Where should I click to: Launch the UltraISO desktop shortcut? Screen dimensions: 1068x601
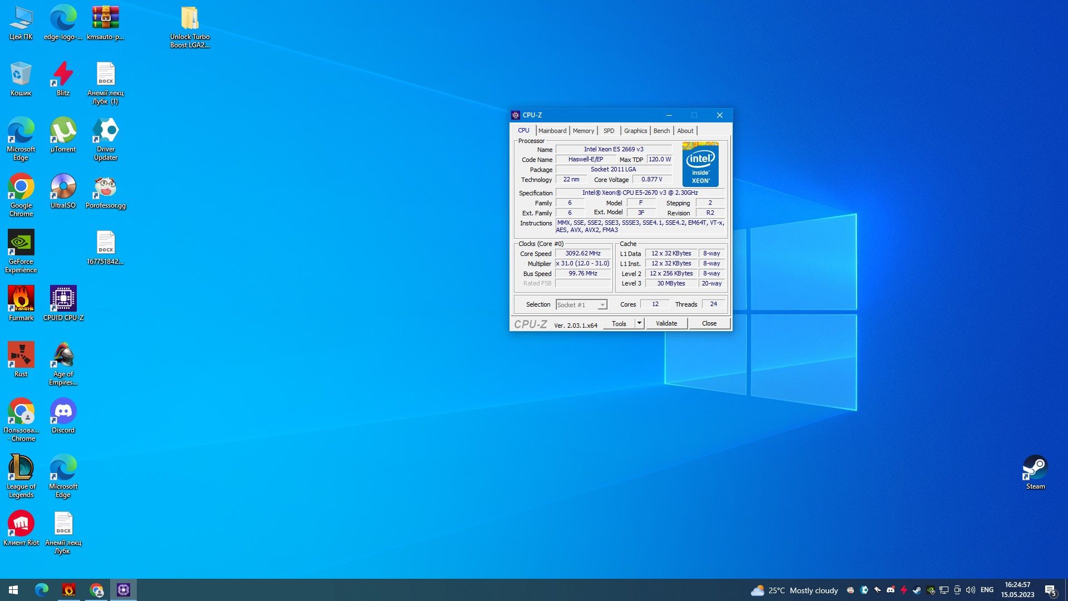(x=63, y=191)
